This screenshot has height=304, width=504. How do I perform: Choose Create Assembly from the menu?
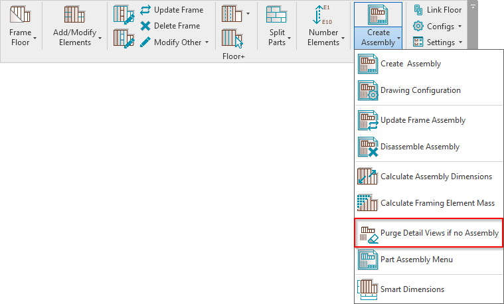click(x=410, y=64)
